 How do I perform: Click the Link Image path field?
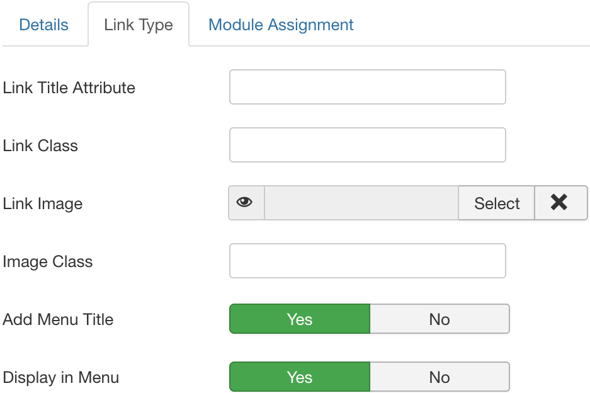[361, 203]
